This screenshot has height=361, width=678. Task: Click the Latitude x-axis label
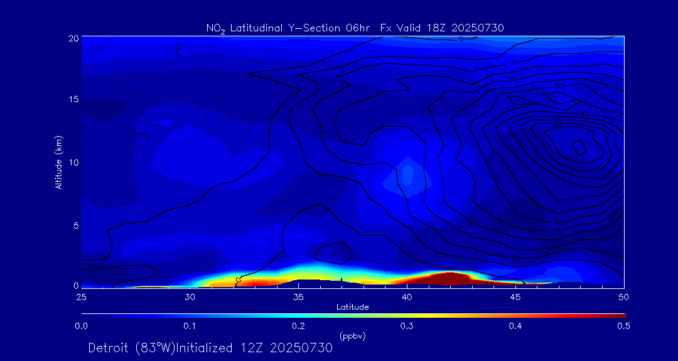tap(352, 306)
